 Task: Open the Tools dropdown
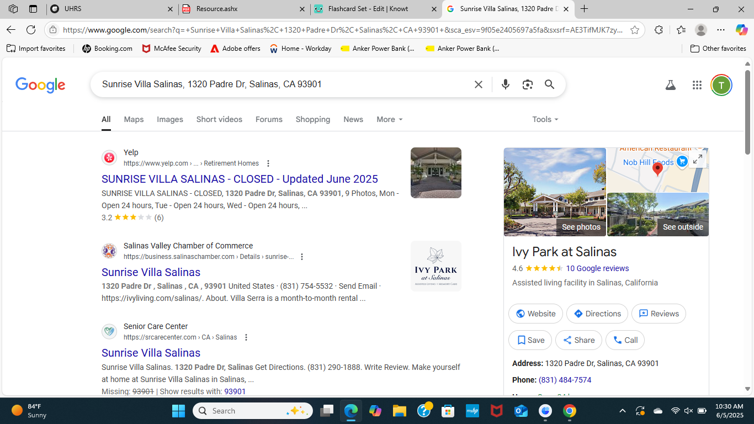(x=545, y=119)
